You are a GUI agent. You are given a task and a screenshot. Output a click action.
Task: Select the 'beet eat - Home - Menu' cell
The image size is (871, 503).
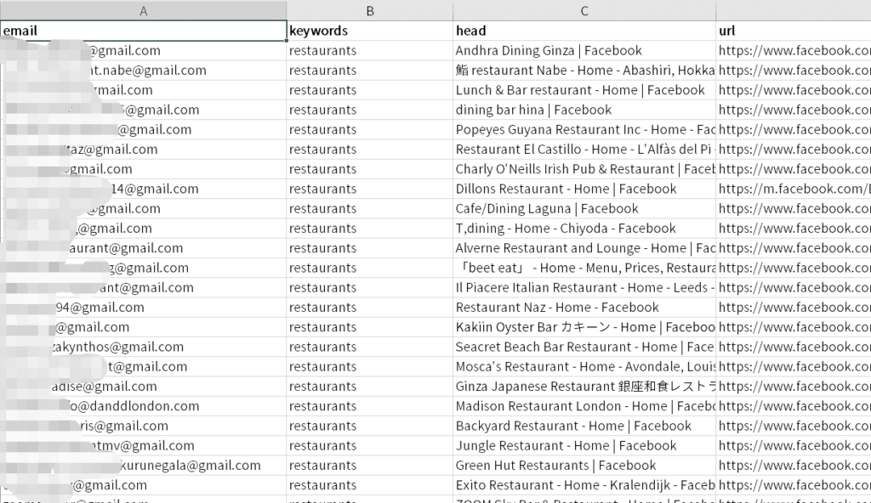[x=584, y=268]
